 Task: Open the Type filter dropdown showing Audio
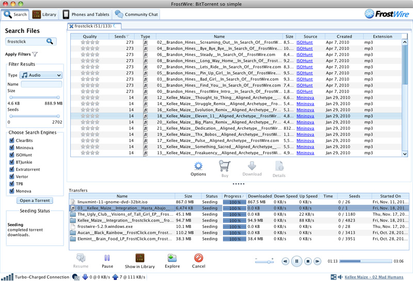click(x=41, y=75)
